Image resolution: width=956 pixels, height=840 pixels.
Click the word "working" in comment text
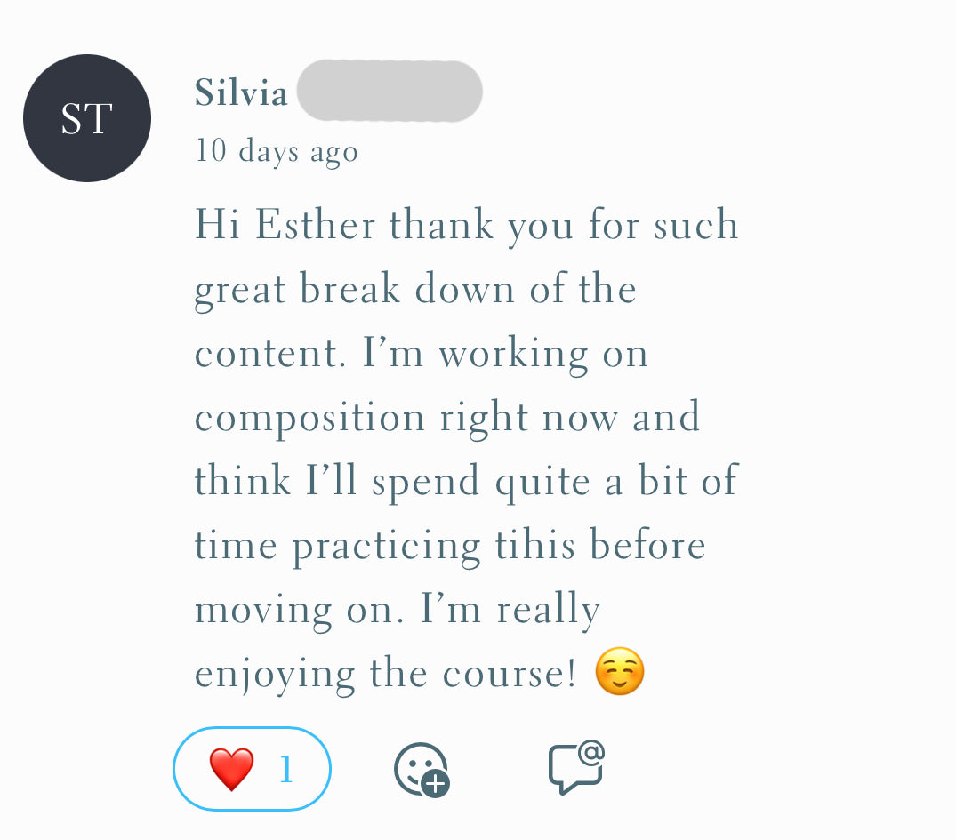(513, 355)
